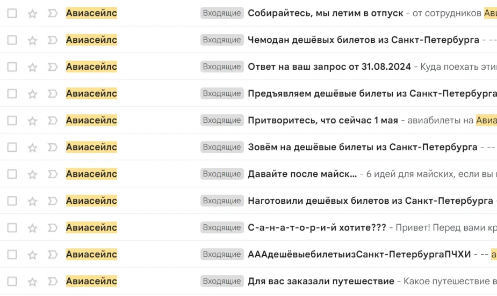Tick checkbox for "Ответ на ваш запрос" email
Viewport: 497px width, 296px height.
12,67
